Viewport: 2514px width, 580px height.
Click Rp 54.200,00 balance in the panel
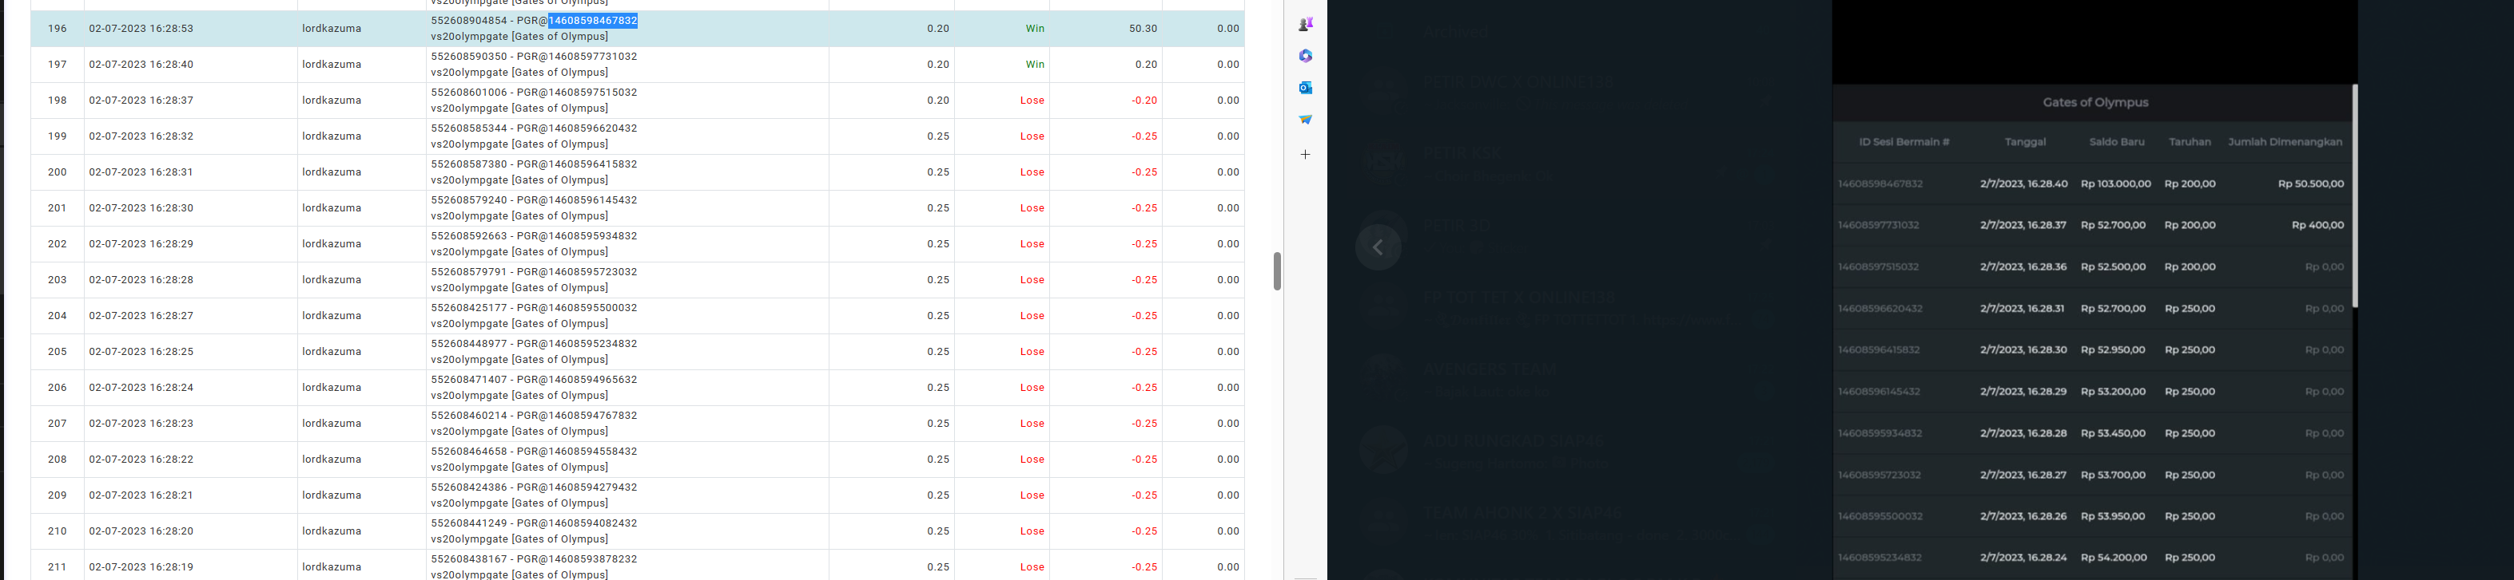(2113, 558)
